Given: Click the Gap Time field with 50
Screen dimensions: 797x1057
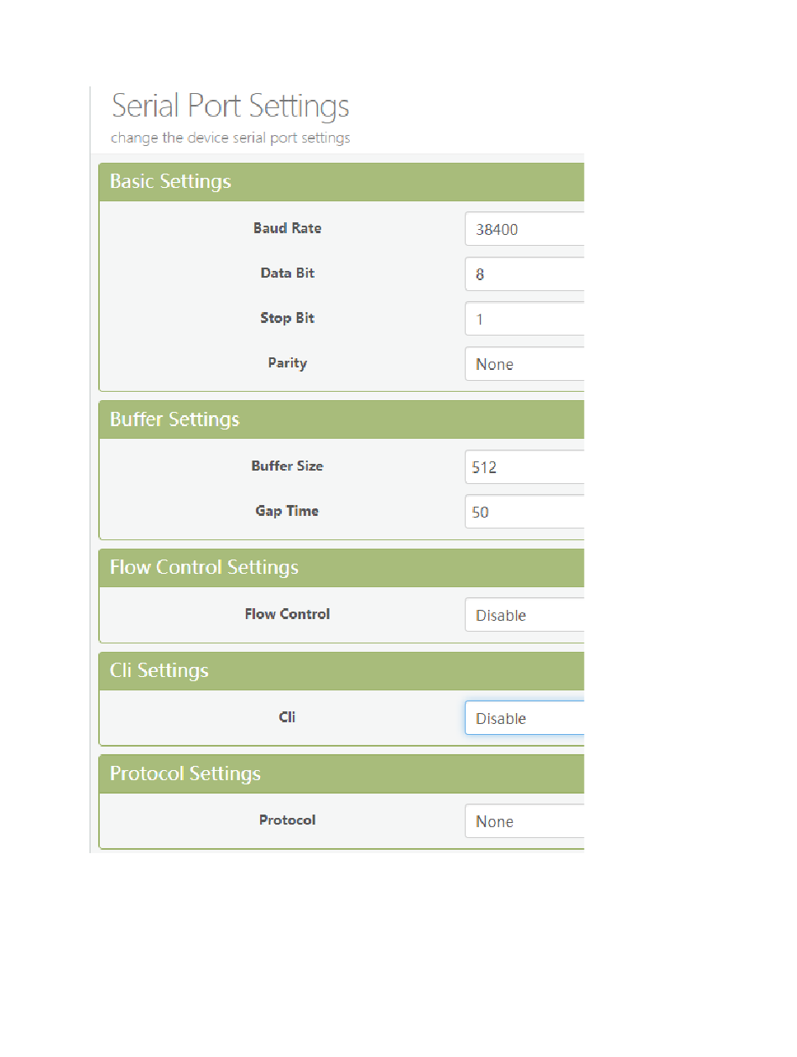Looking at the screenshot, I should coord(524,512).
